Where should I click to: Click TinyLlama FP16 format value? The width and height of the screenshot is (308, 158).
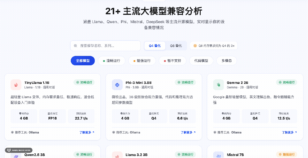[x=53, y=118]
